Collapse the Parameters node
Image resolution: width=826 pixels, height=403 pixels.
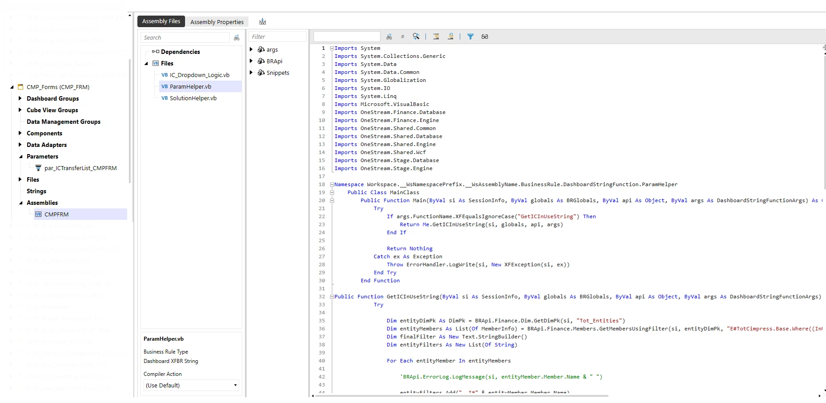point(21,157)
